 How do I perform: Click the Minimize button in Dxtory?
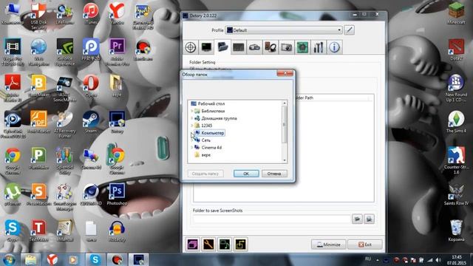point(328,245)
